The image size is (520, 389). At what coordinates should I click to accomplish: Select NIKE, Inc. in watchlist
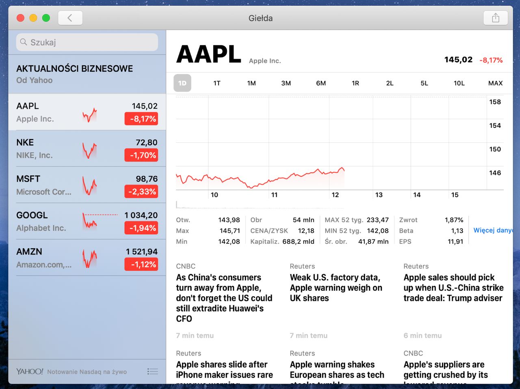(x=87, y=148)
